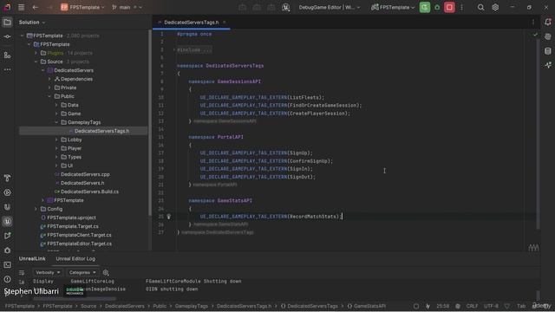
Task: Toggle soft-wrap in Unreal Editor Log
Action: pyautogui.click(x=22, y=273)
